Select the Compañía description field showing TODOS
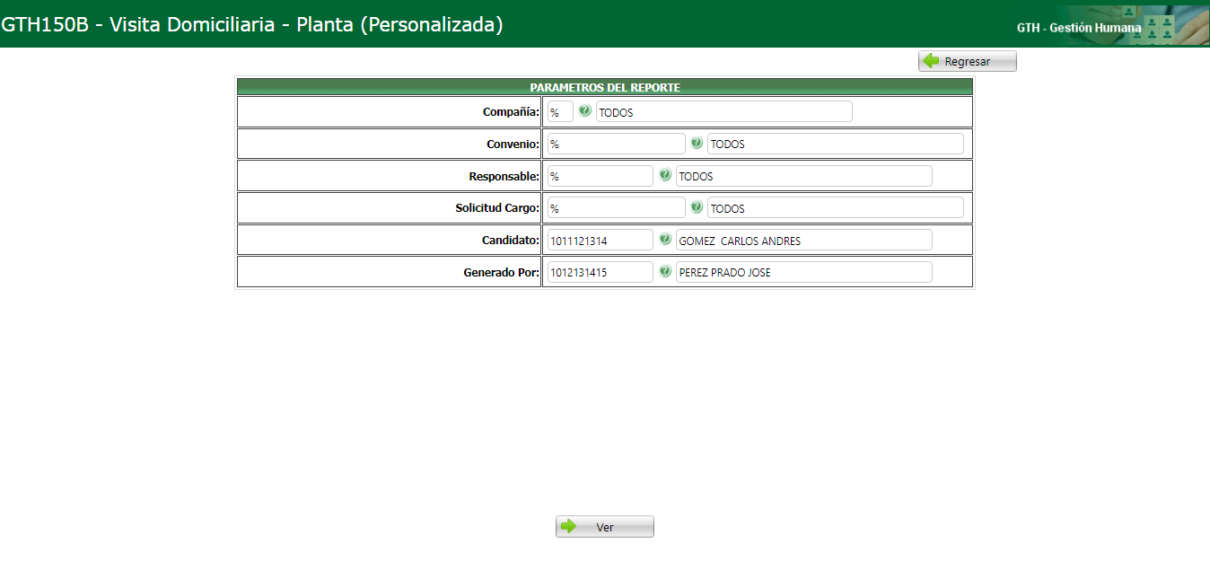This screenshot has height=570, width=1210. [x=723, y=112]
